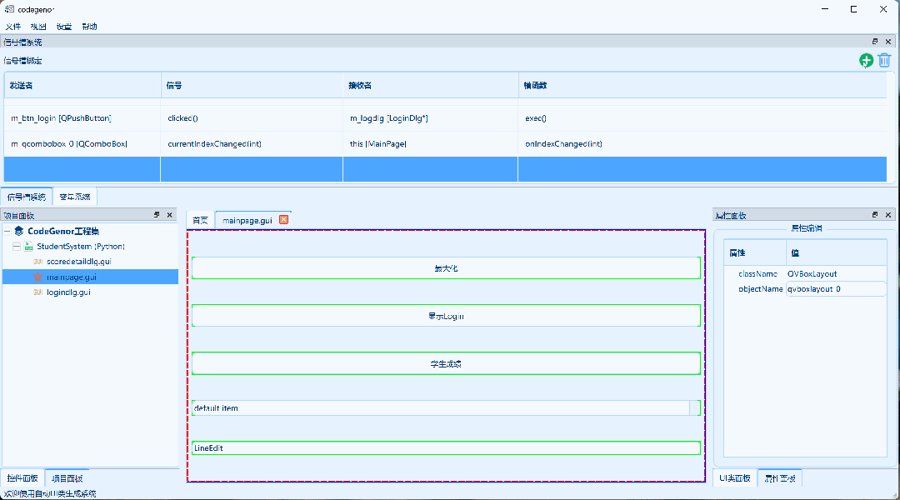Click the QVBoxLayout class value
Screen dimensions: 900x500
(x=812, y=274)
